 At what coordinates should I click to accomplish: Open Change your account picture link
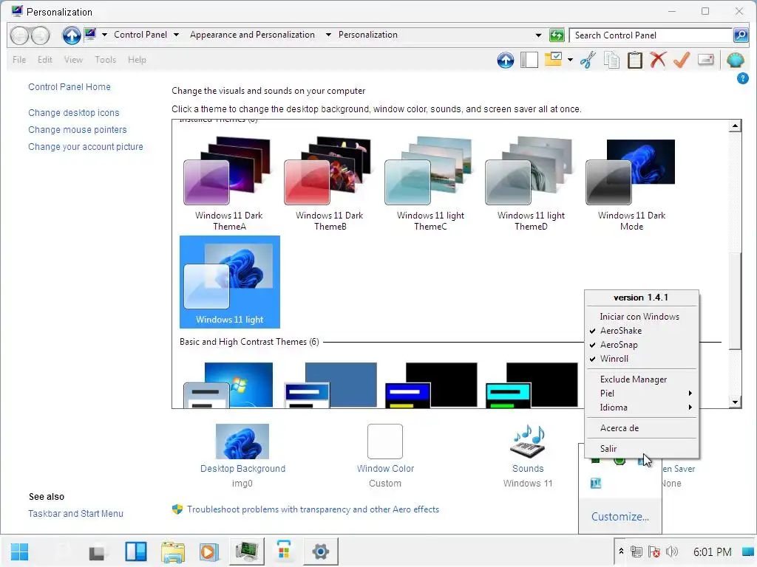tap(86, 147)
